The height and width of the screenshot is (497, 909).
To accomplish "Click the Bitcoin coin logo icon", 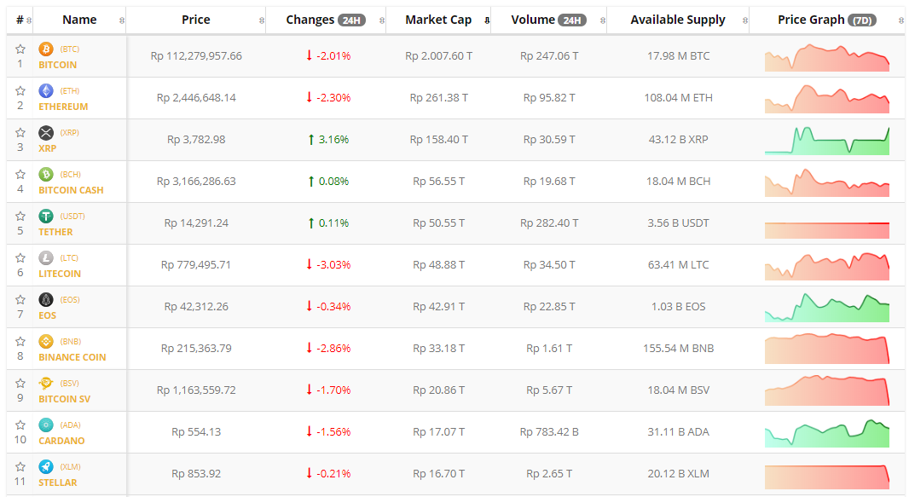I will pyautogui.click(x=46, y=49).
